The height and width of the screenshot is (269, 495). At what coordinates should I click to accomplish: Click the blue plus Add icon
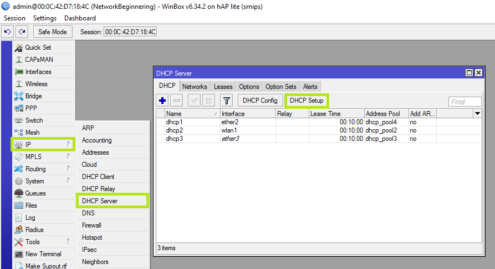[162, 101]
